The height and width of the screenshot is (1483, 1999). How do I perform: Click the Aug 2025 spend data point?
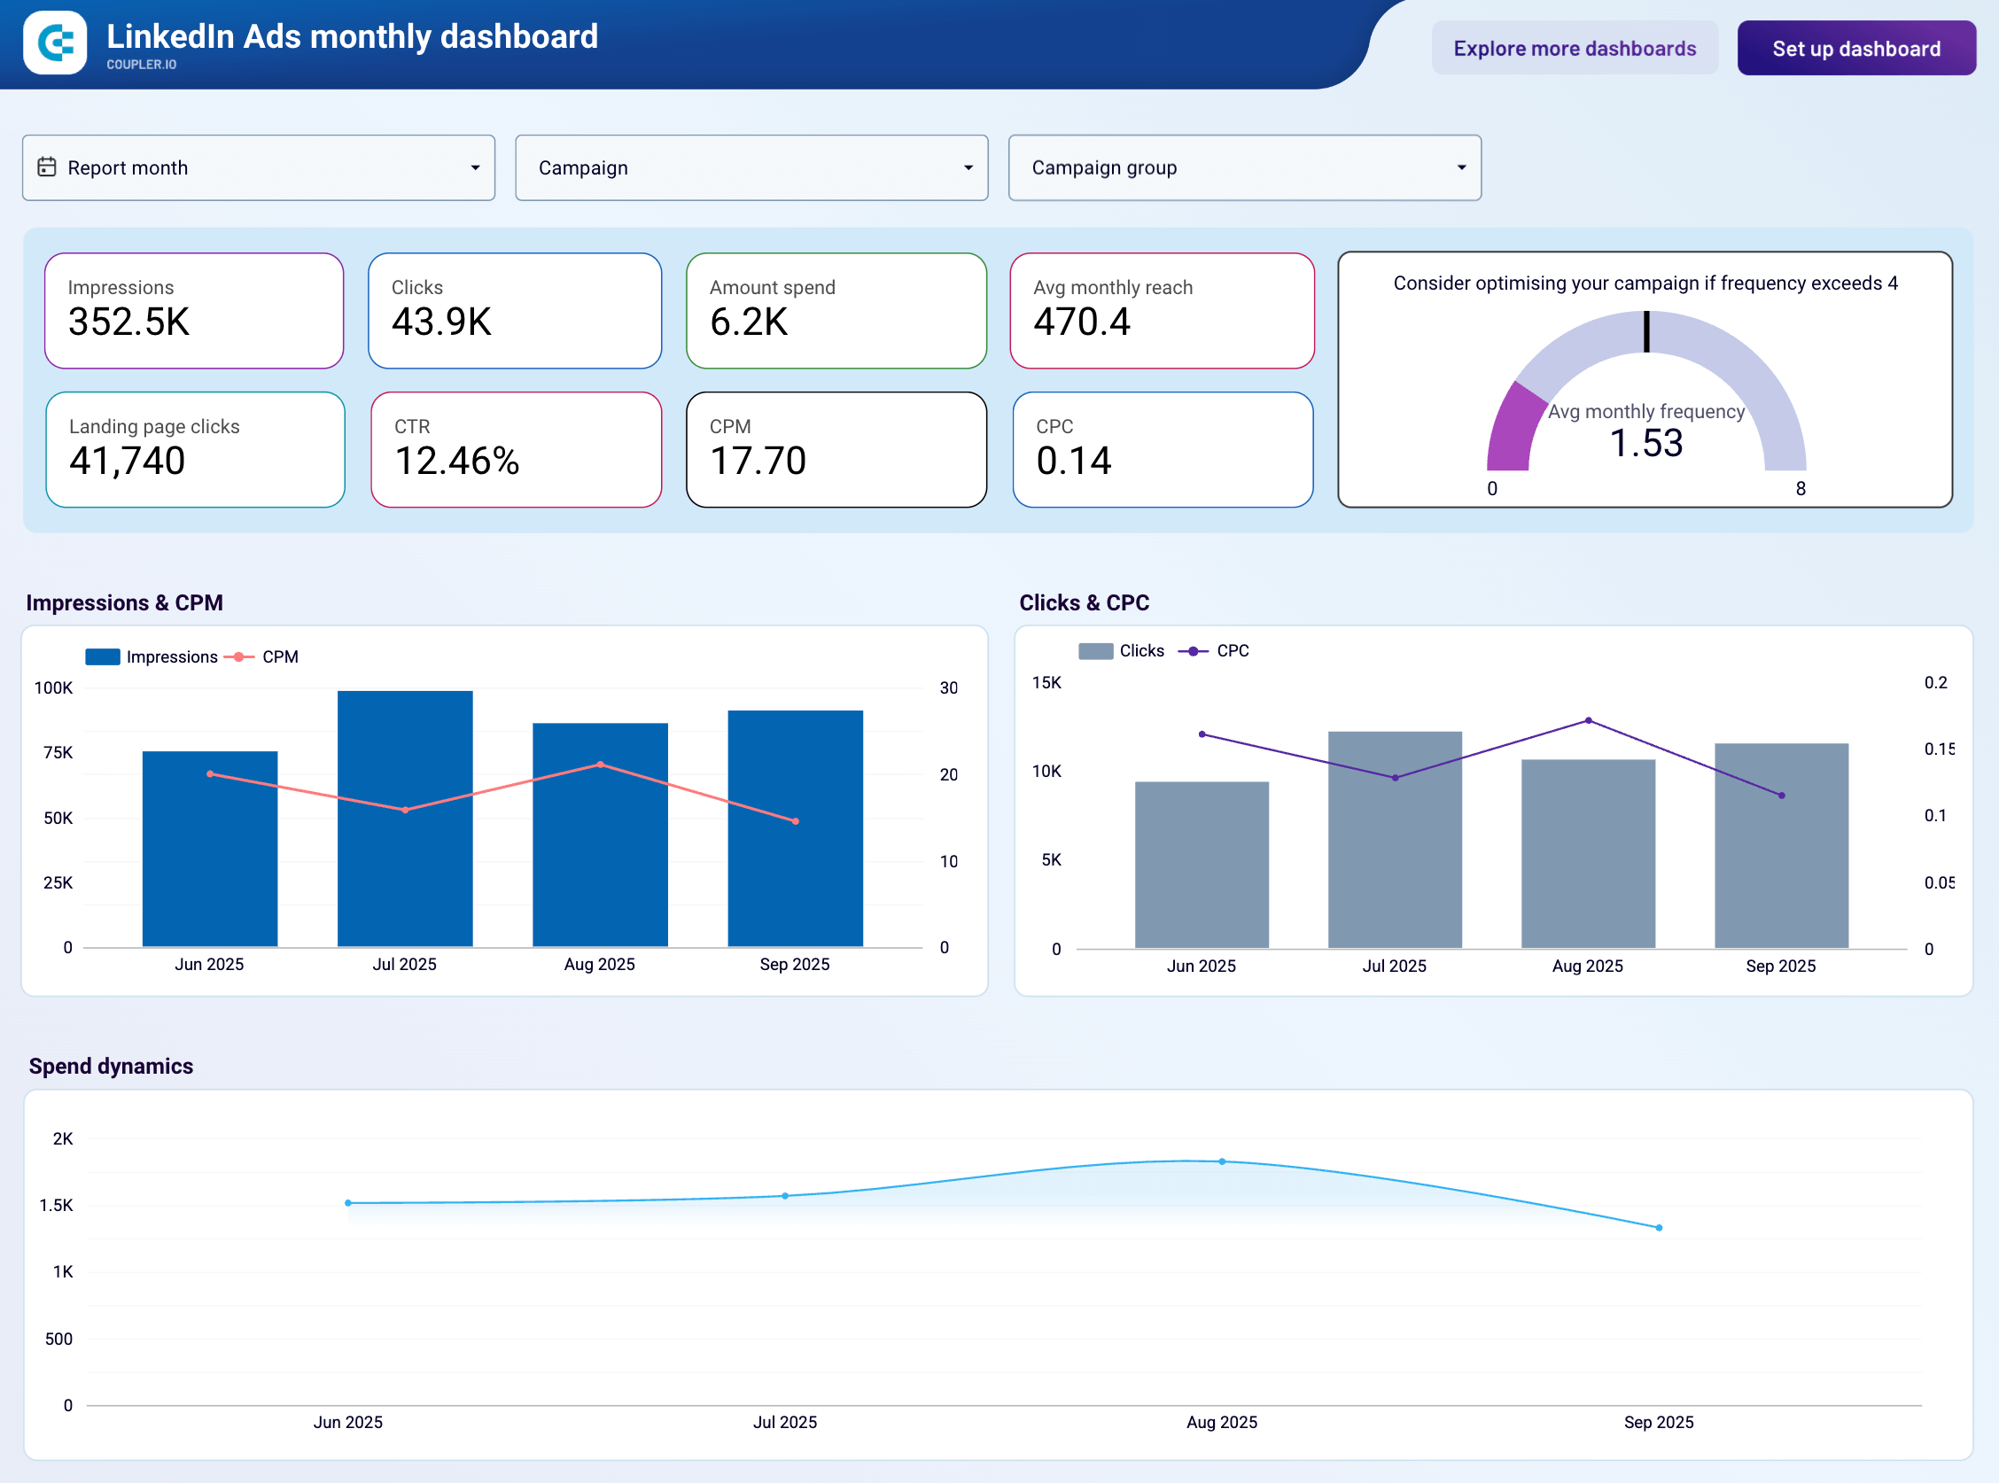click(x=1222, y=1161)
